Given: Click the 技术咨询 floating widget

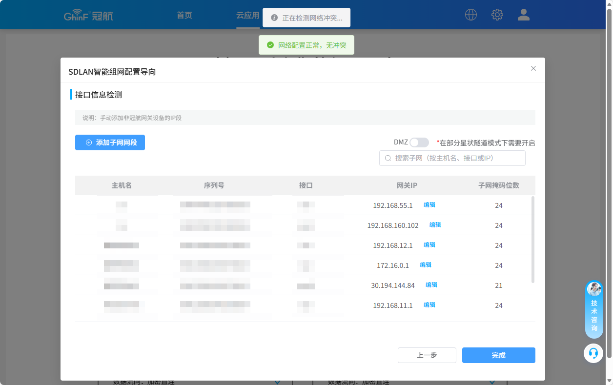Looking at the screenshot, I should point(594,310).
